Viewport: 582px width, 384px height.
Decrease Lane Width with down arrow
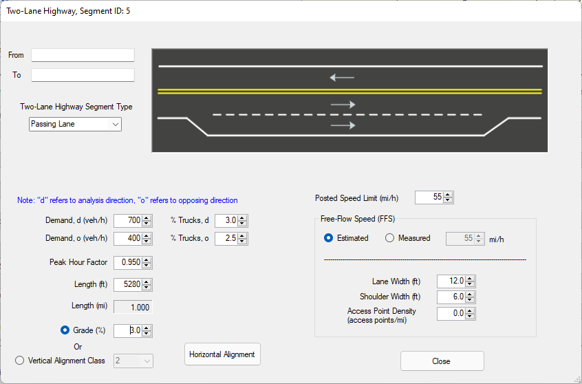pos(470,284)
